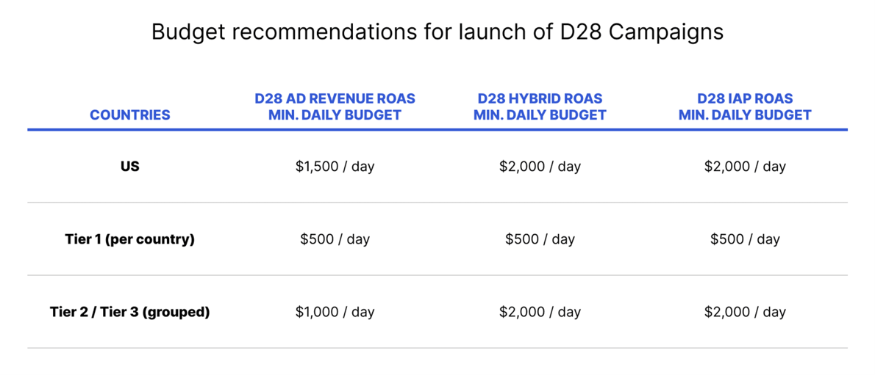This screenshot has height=375, width=875.
Task: Select the COUNTRIES column header
Action: 130,115
